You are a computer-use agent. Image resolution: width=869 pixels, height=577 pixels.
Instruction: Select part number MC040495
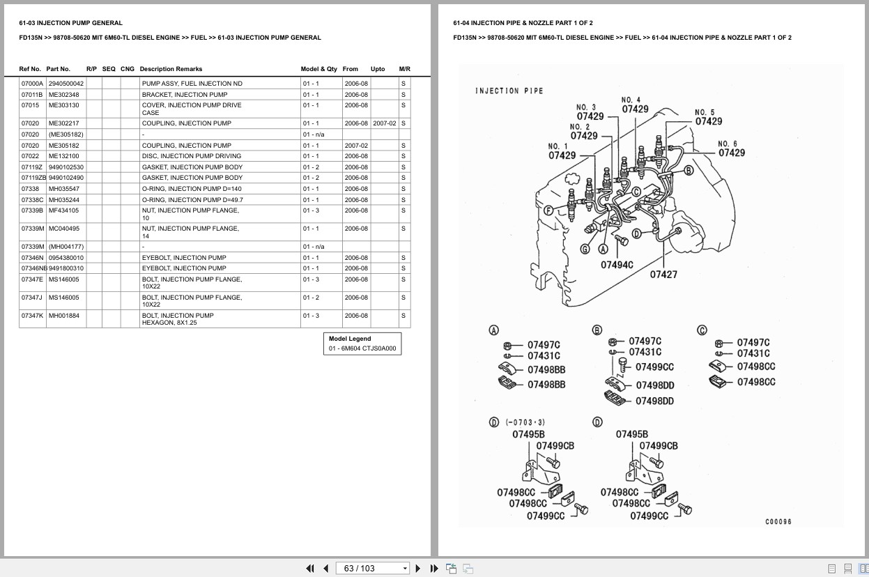(x=63, y=229)
